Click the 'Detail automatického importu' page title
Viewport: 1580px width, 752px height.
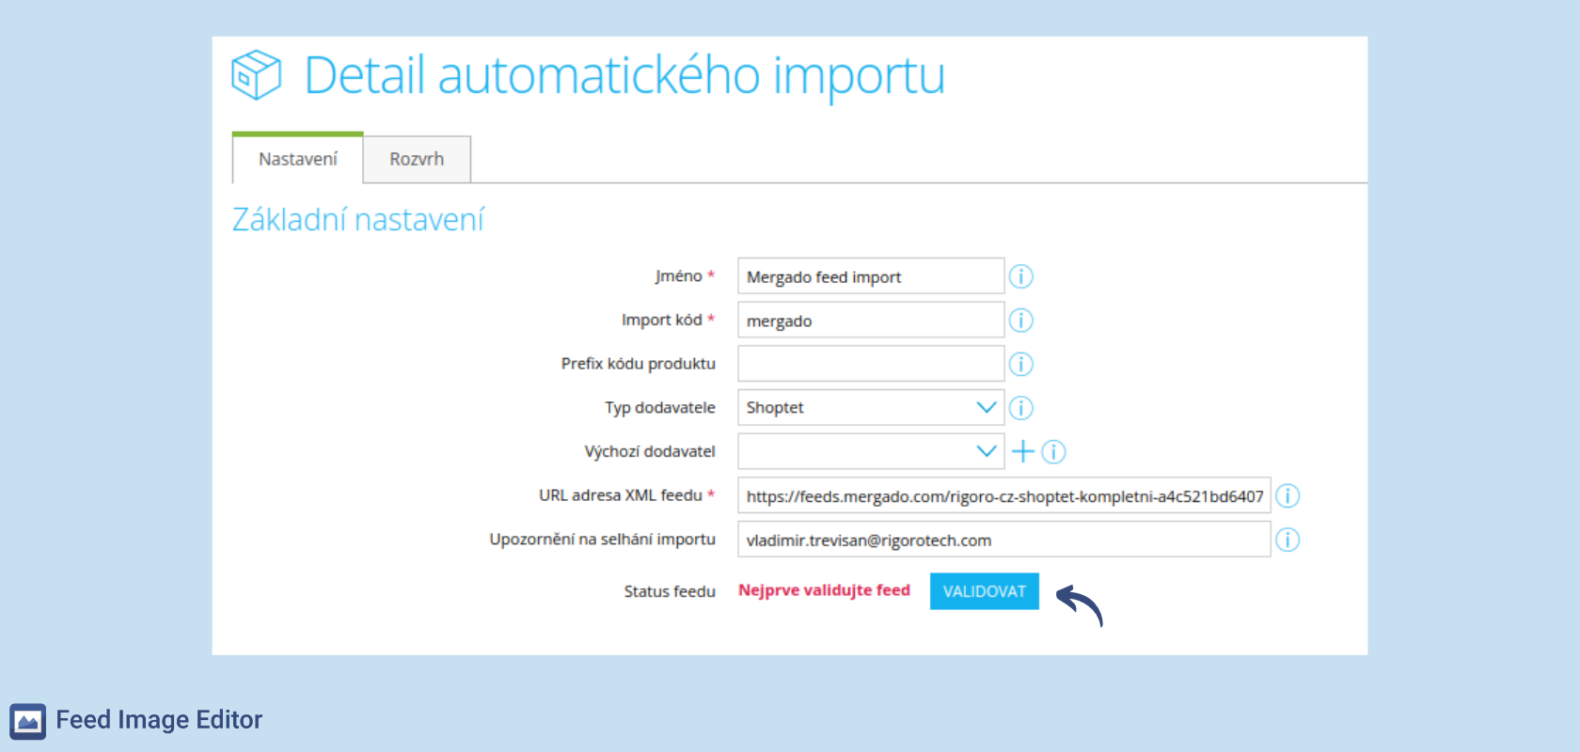click(x=624, y=75)
